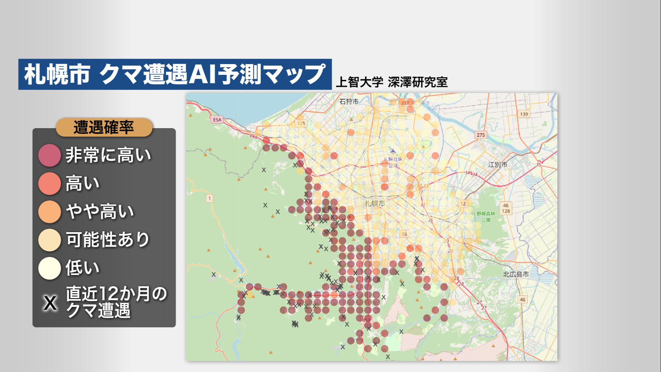
Task: Click the route 453 shield on the map
Action: coord(366,320)
